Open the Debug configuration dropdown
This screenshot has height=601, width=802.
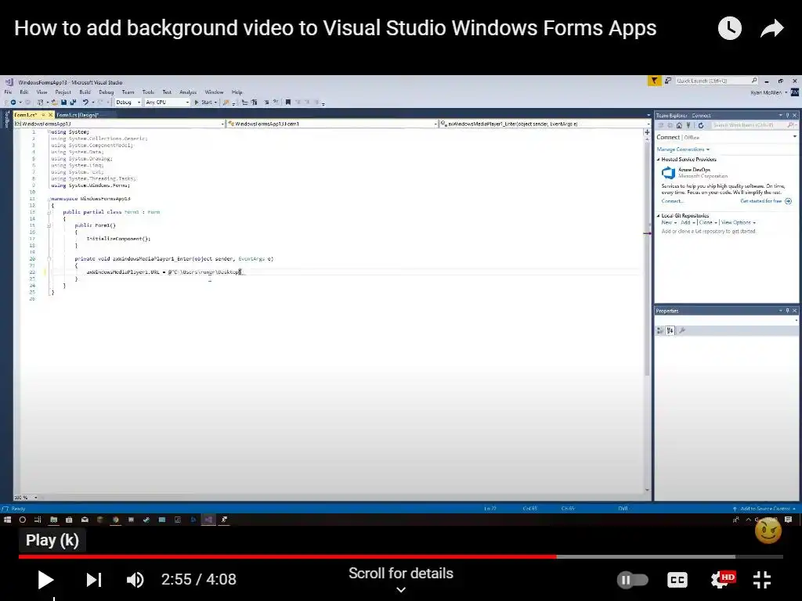pyautogui.click(x=128, y=103)
